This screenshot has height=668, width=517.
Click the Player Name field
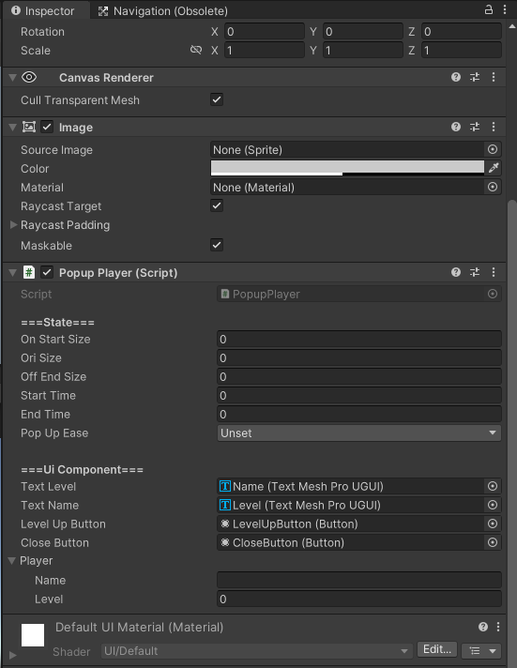(x=358, y=580)
